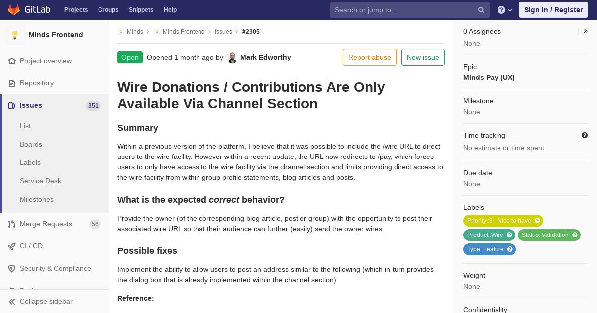Open the Help question mark menu
597x313 pixels.
(x=505, y=10)
